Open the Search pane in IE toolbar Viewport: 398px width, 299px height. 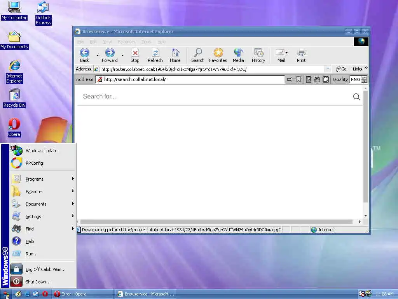[198, 55]
